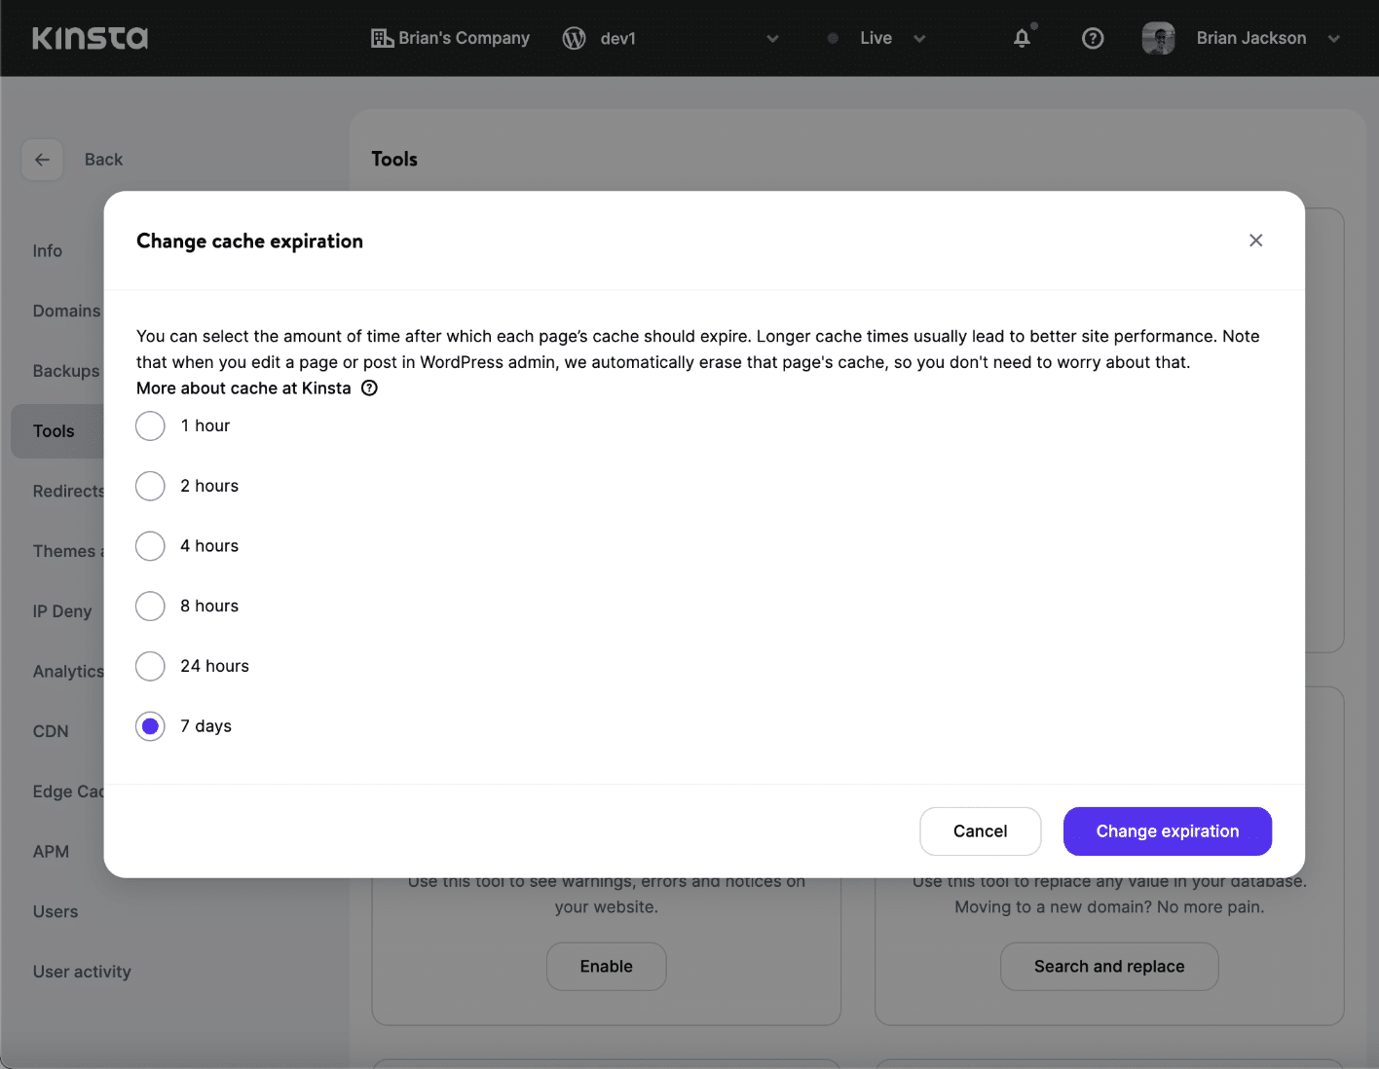Click the Search and replace button
Image resolution: width=1379 pixels, height=1069 pixels.
pyautogui.click(x=1108, y=966)
